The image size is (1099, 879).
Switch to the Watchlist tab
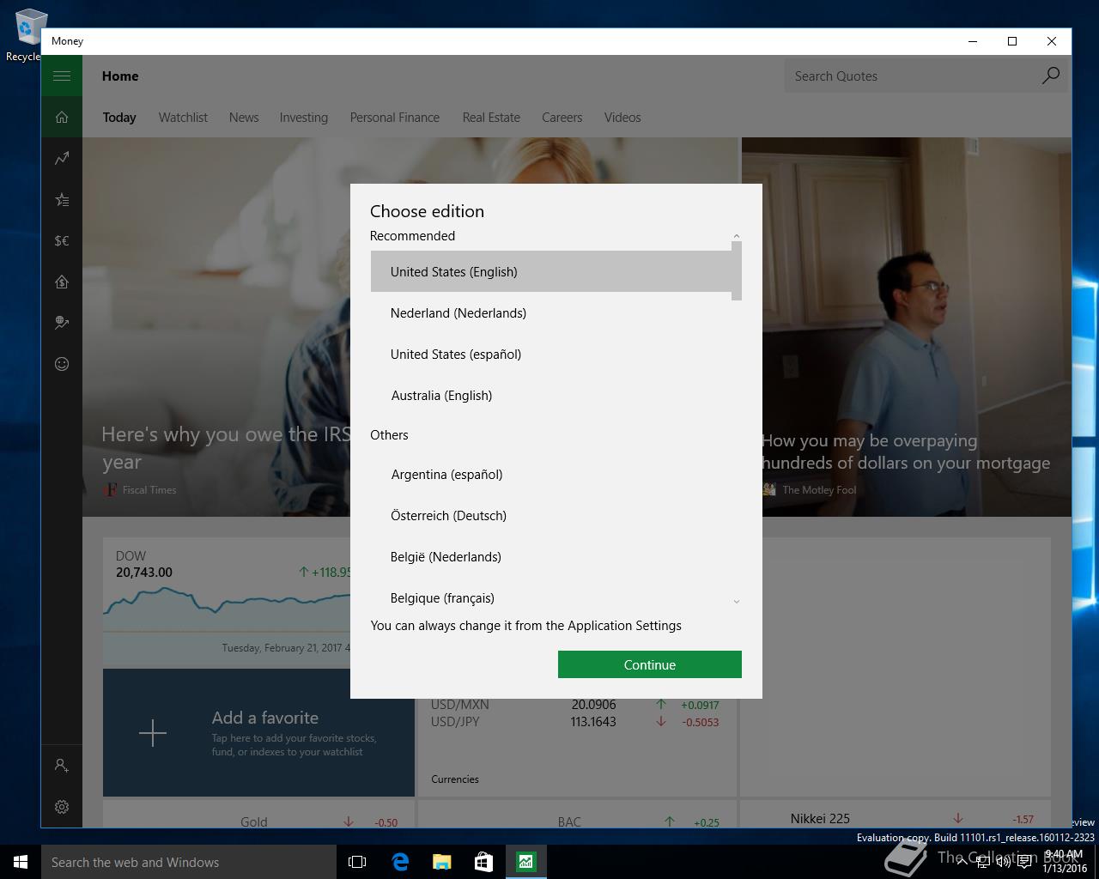click(183, 118)
